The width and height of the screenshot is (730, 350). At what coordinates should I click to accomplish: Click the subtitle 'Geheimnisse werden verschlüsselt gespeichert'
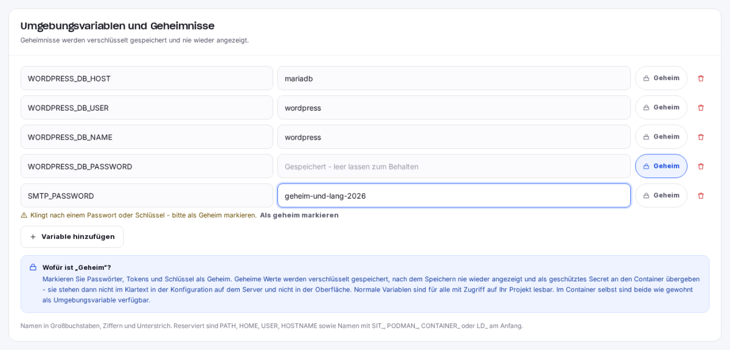click(x=134, y=40)
